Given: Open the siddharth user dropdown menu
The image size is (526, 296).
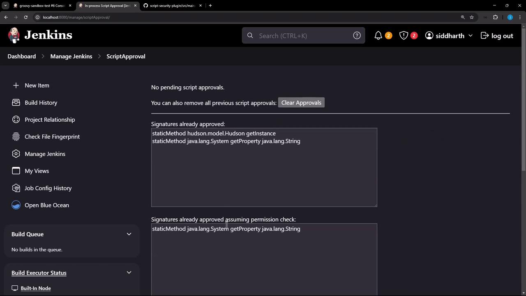Looking at the screenshot, I should [x=471, y=36].
